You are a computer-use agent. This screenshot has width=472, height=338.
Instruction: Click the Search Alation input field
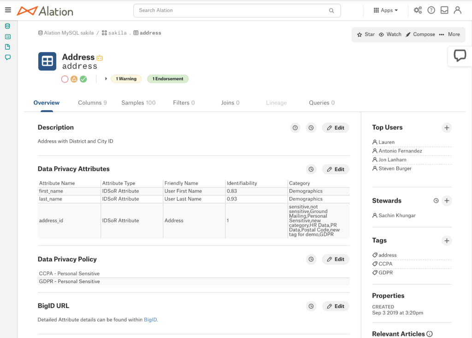pos(236,10)
